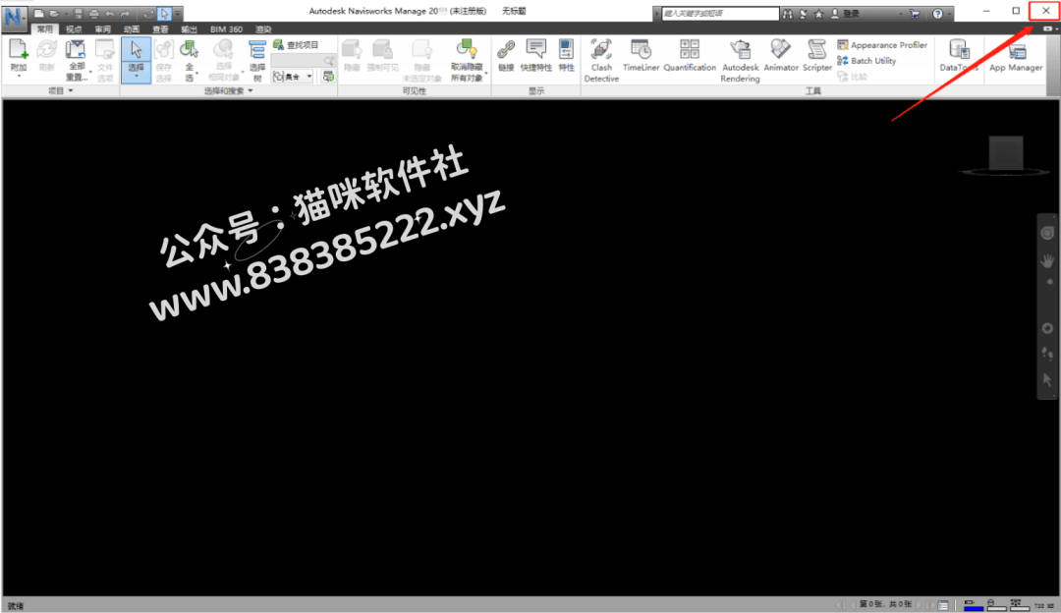Launch Appearance Profiler
The image size is (1061, 613).
(x=882, y=44)
